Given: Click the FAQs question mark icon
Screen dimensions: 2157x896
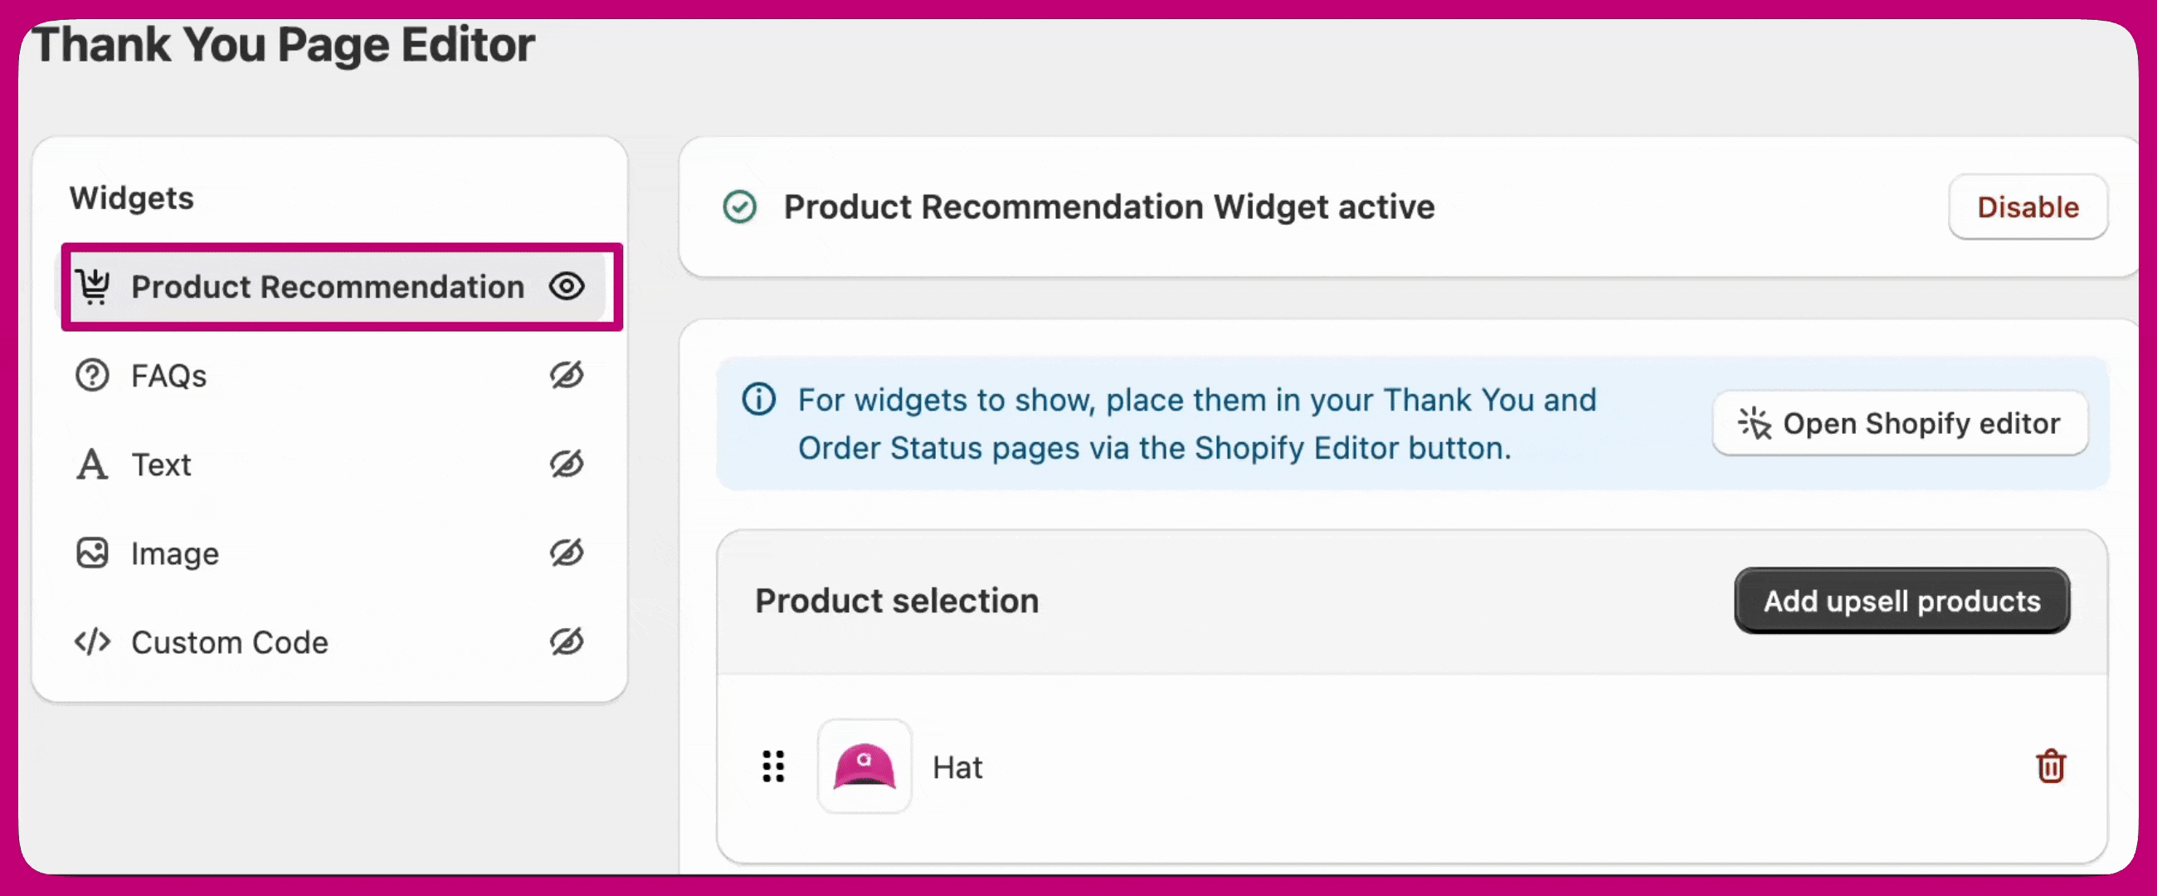Looking at the screenshot, I should click(92, 375).
